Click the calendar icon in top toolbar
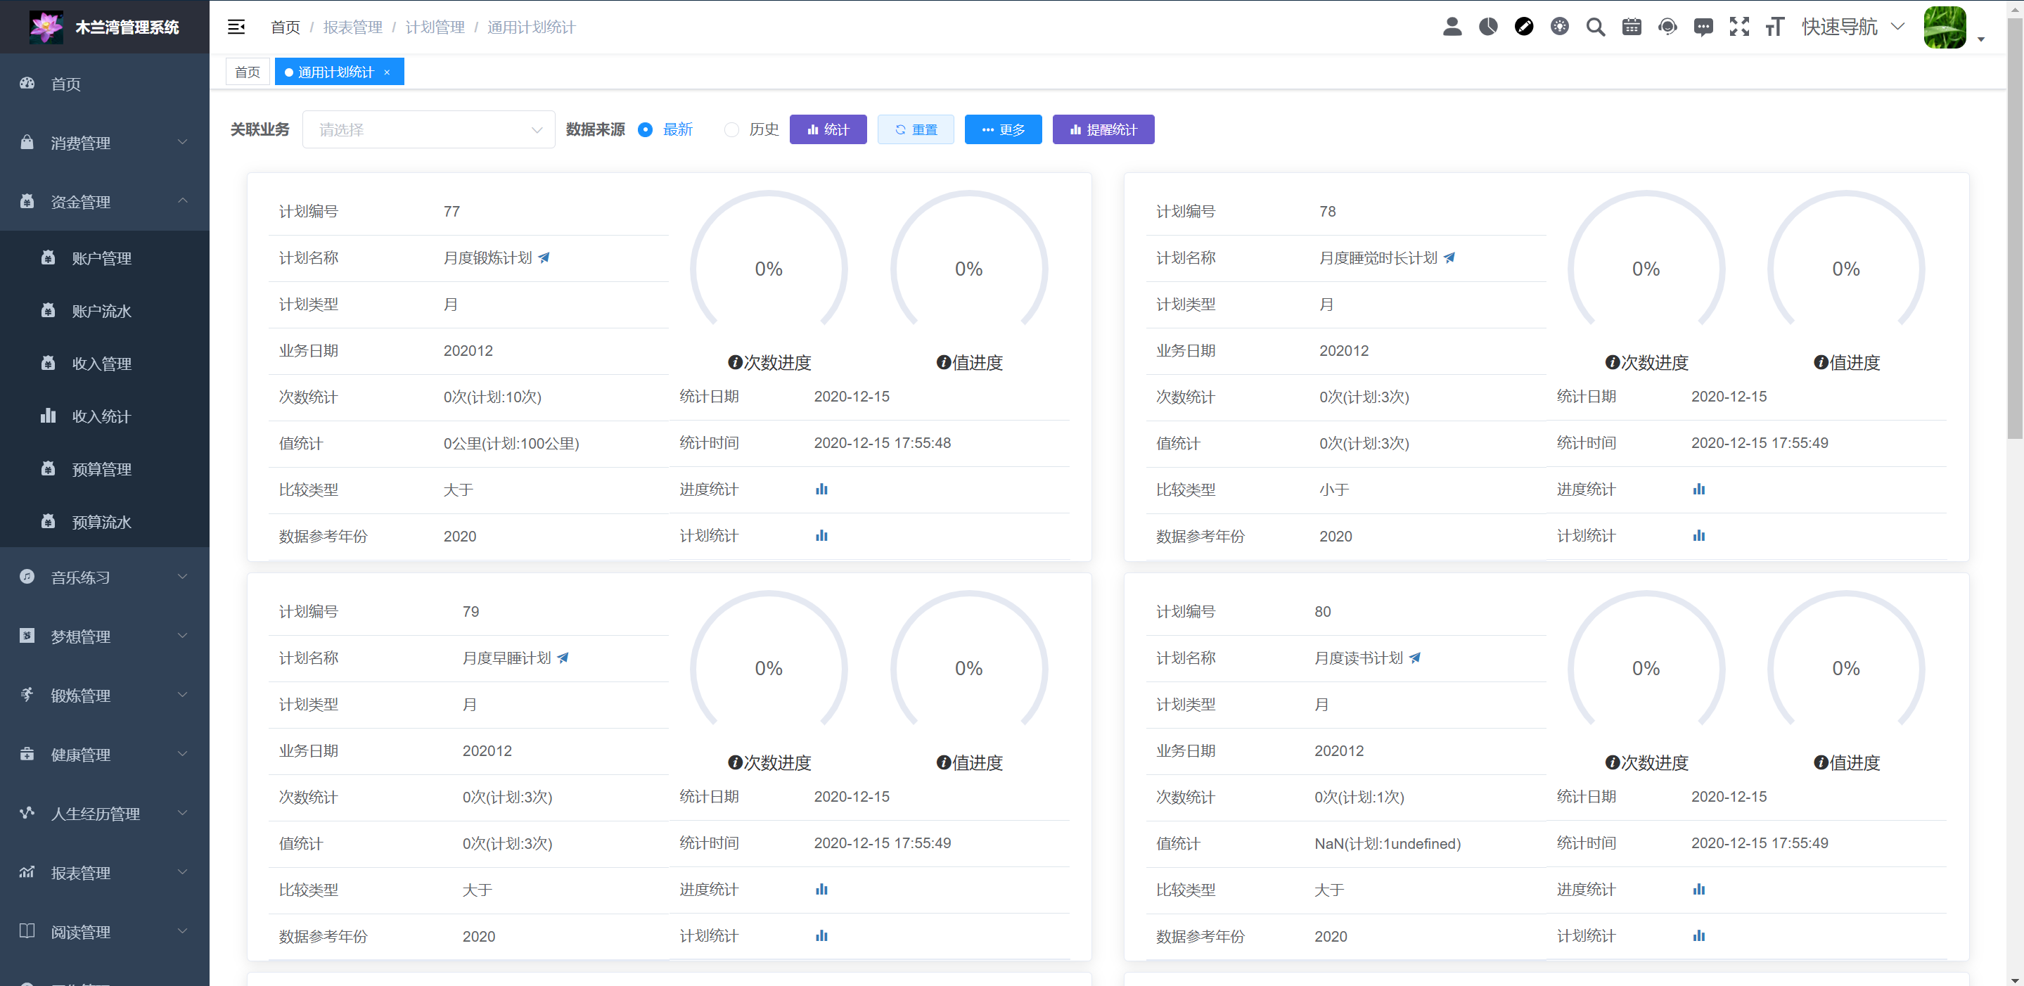This screenshot has width=2024, height=986. [1631, 27]
